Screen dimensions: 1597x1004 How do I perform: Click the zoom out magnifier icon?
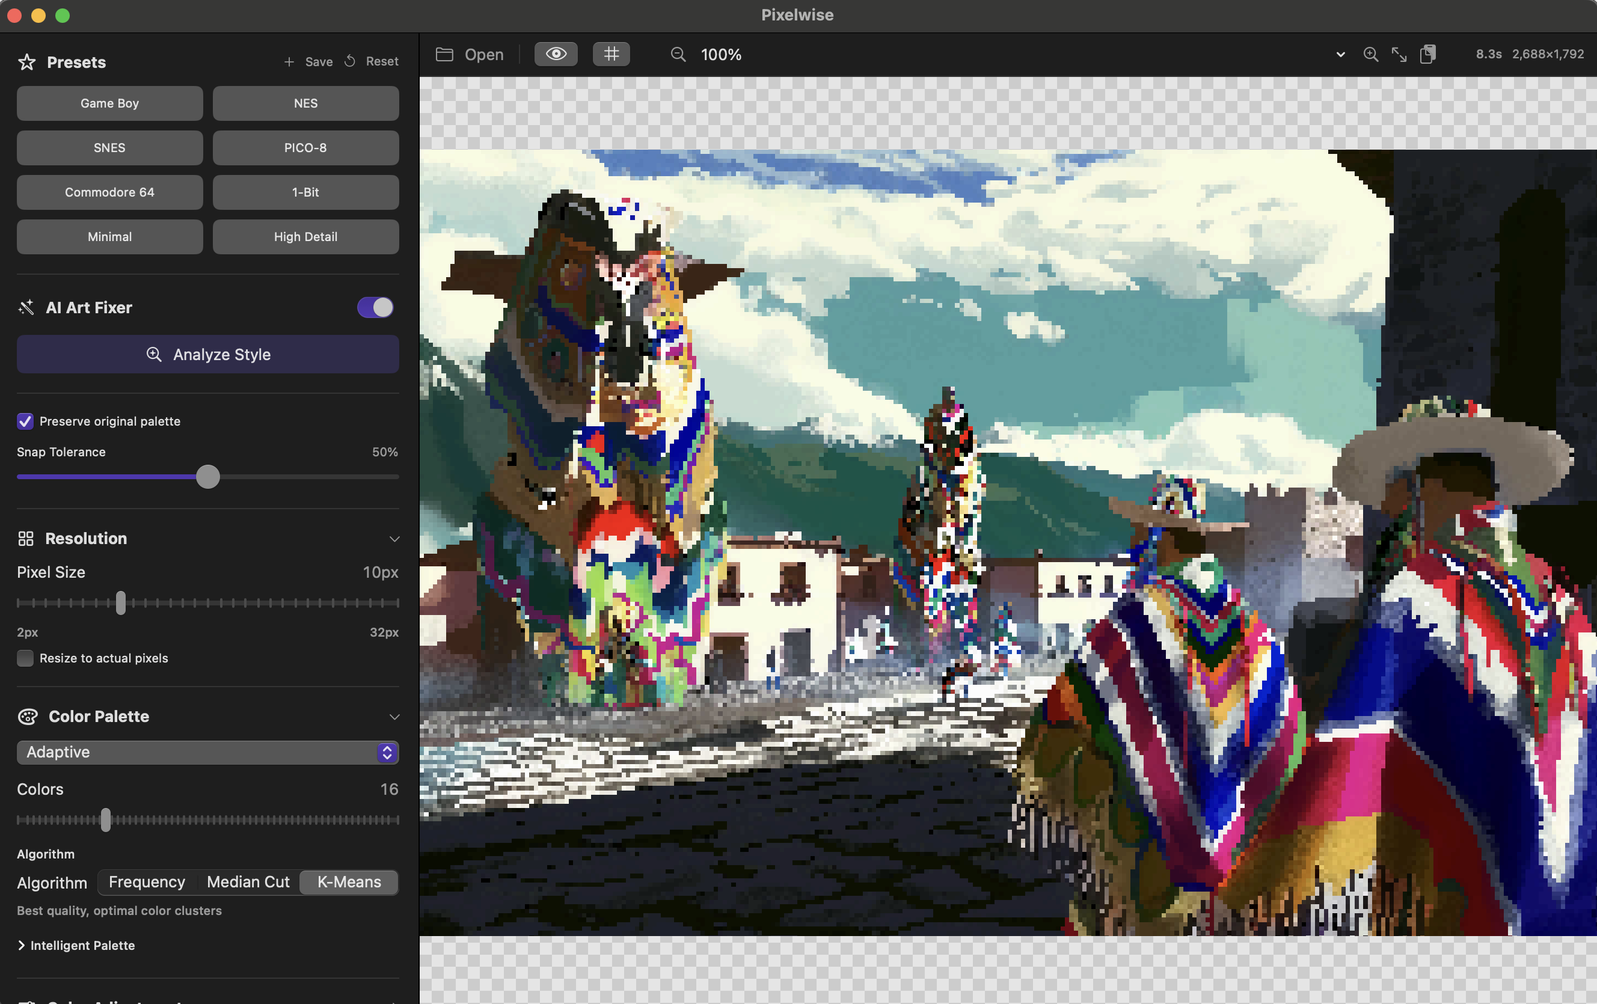click(678, 54)
